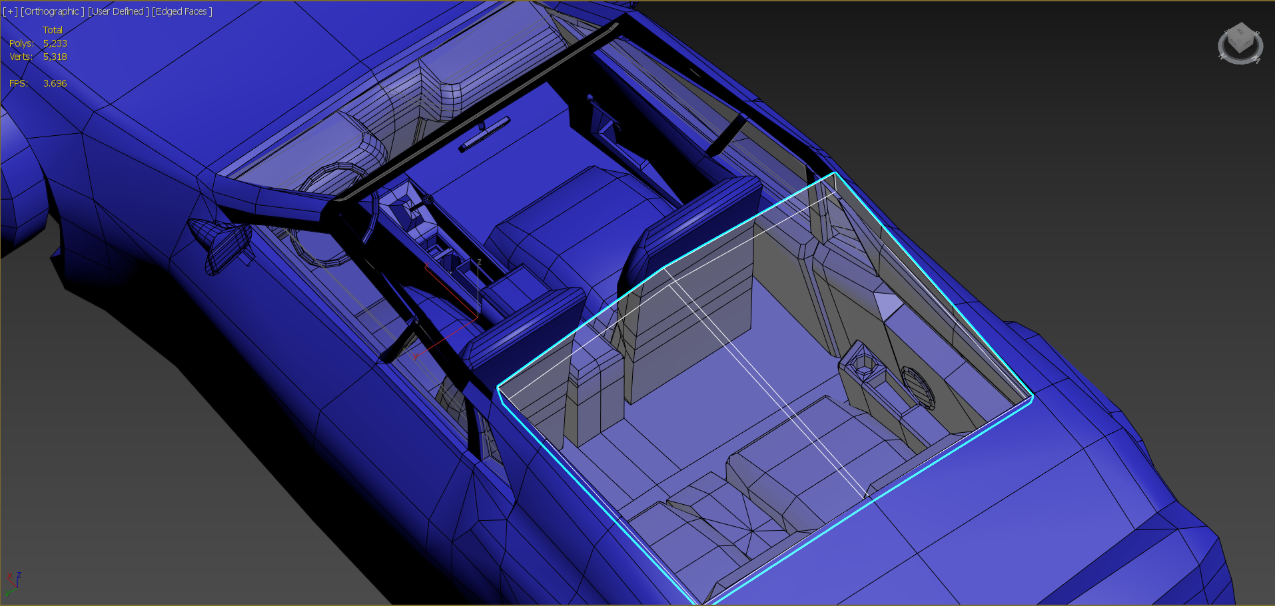Viewport: 1275px width, 606px height.
Task: Click the N compass letter on the ViewCube
Action: pyautogui.click(x=1222, y=56)
